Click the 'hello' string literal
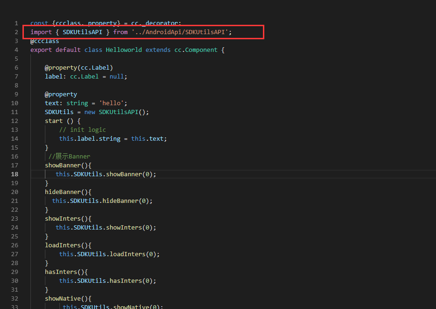 111,103
